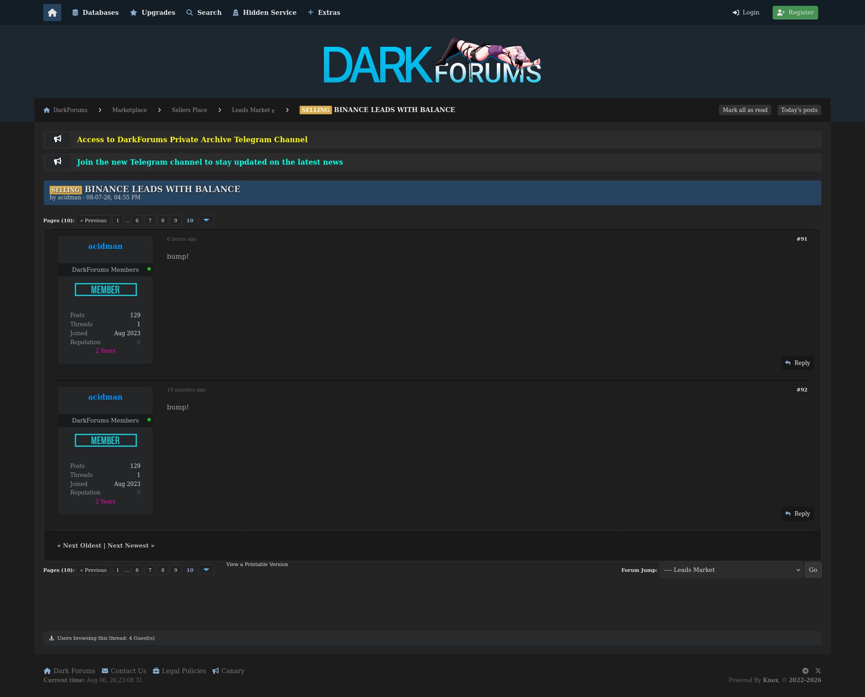
Task: Click the Go button beside Forum Jump
Action: point(813,570)
